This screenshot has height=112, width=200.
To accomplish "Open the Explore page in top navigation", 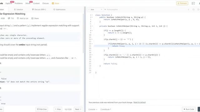I will [9, 3].
